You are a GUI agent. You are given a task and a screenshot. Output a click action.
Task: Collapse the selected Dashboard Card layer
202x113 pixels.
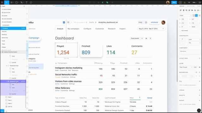(x=6, y=81)
